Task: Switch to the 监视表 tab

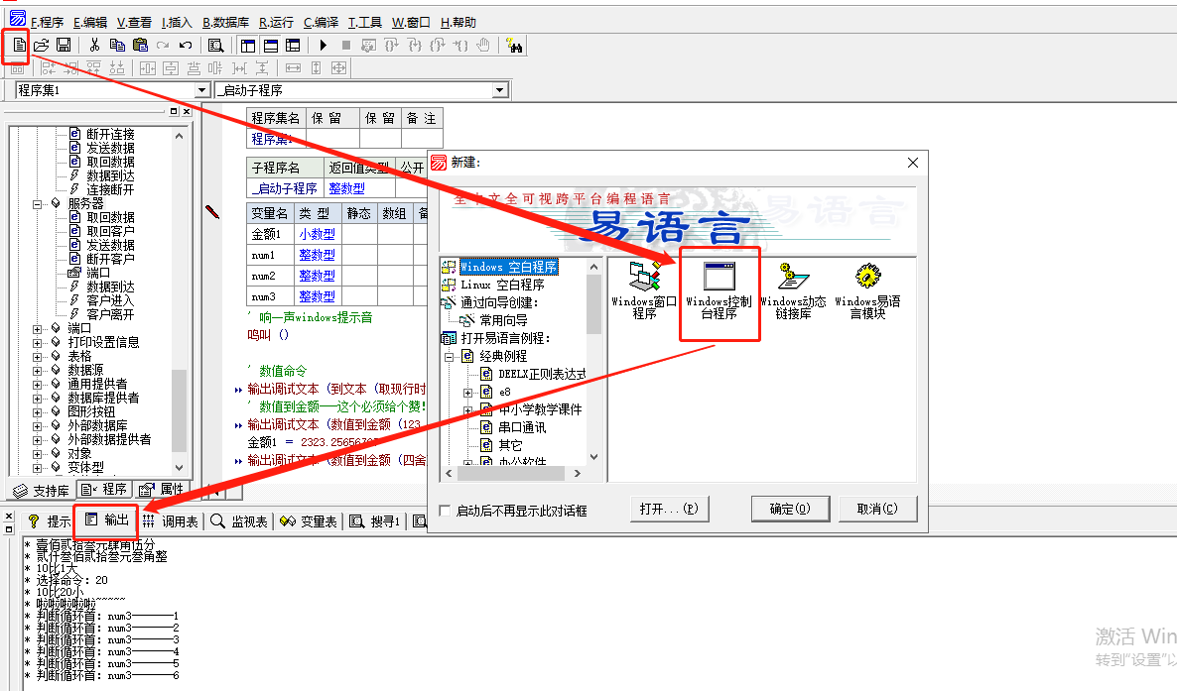Action: click(240, 521)
